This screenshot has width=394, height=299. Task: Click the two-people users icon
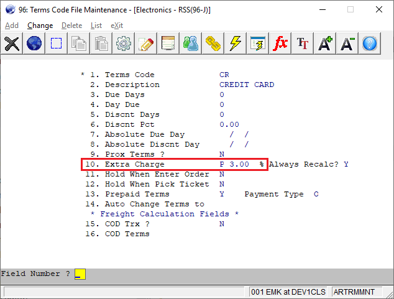click(x=191, y=44)
